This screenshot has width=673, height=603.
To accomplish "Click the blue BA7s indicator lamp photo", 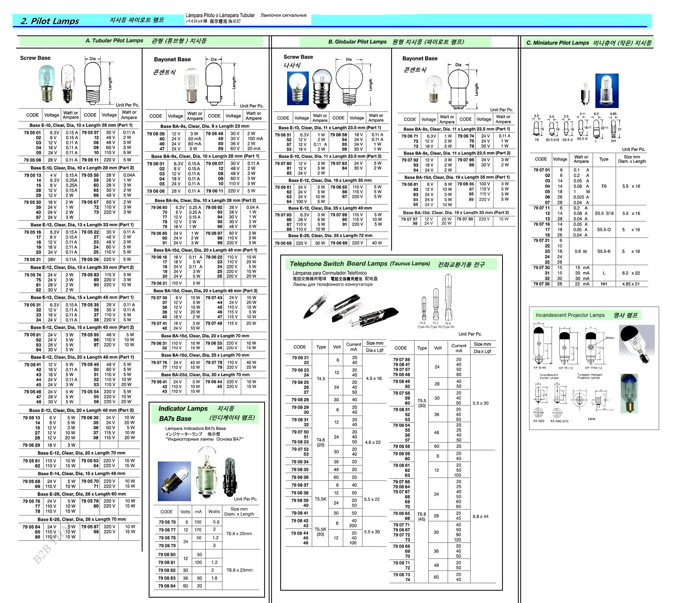I will click(174, 481).
